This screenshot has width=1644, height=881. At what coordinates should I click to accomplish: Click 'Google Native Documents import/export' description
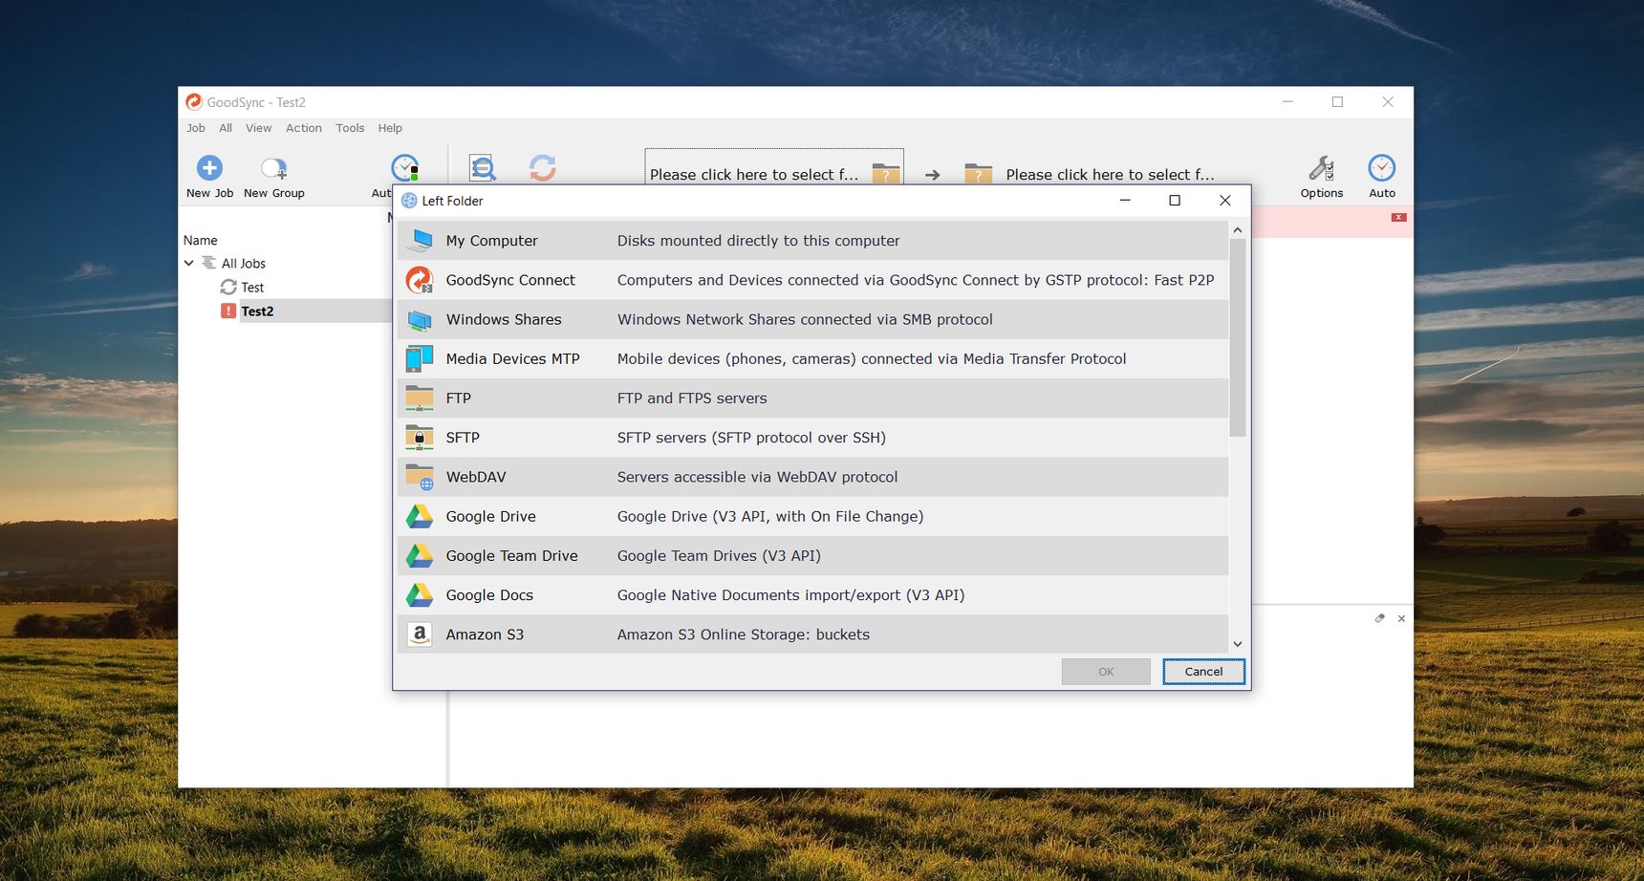point(790,594)
